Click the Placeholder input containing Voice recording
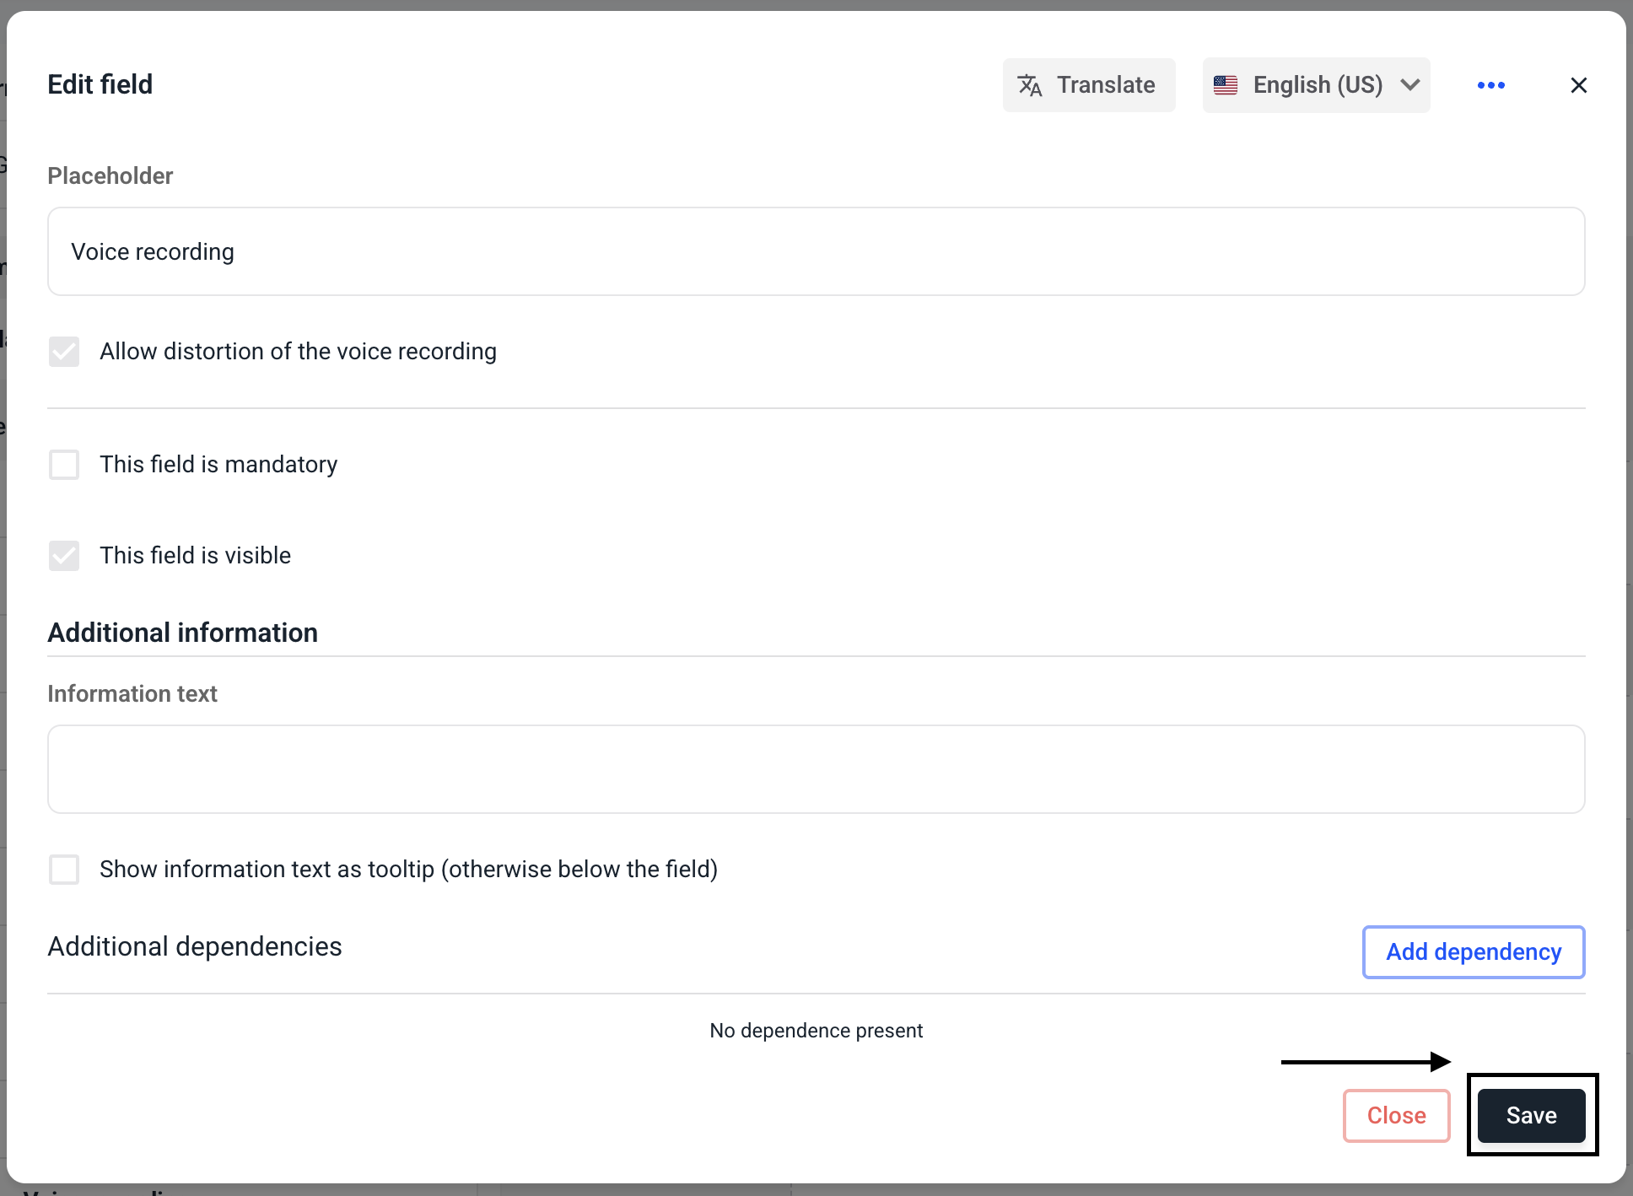 point(816,252)
